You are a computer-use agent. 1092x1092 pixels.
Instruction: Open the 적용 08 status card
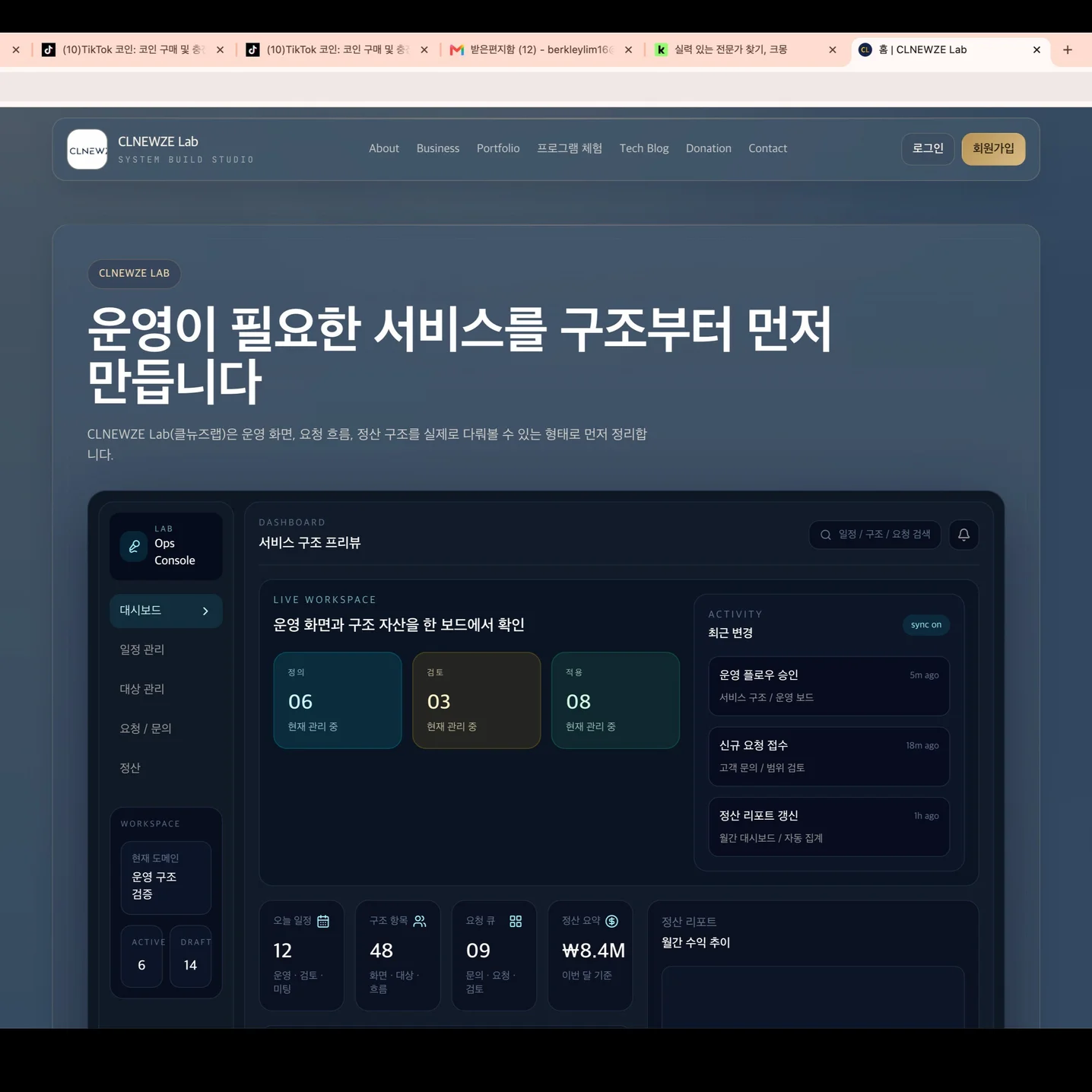(x=615, y=700)
